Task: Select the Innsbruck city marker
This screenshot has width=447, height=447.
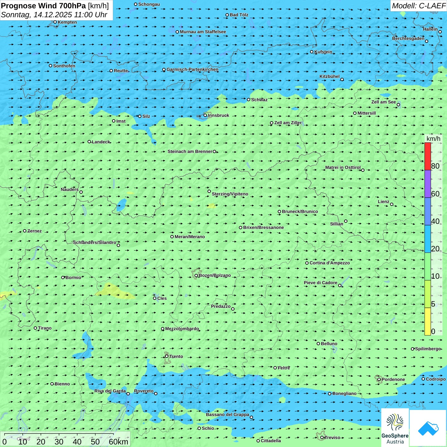Action: [x=205, y=115]
